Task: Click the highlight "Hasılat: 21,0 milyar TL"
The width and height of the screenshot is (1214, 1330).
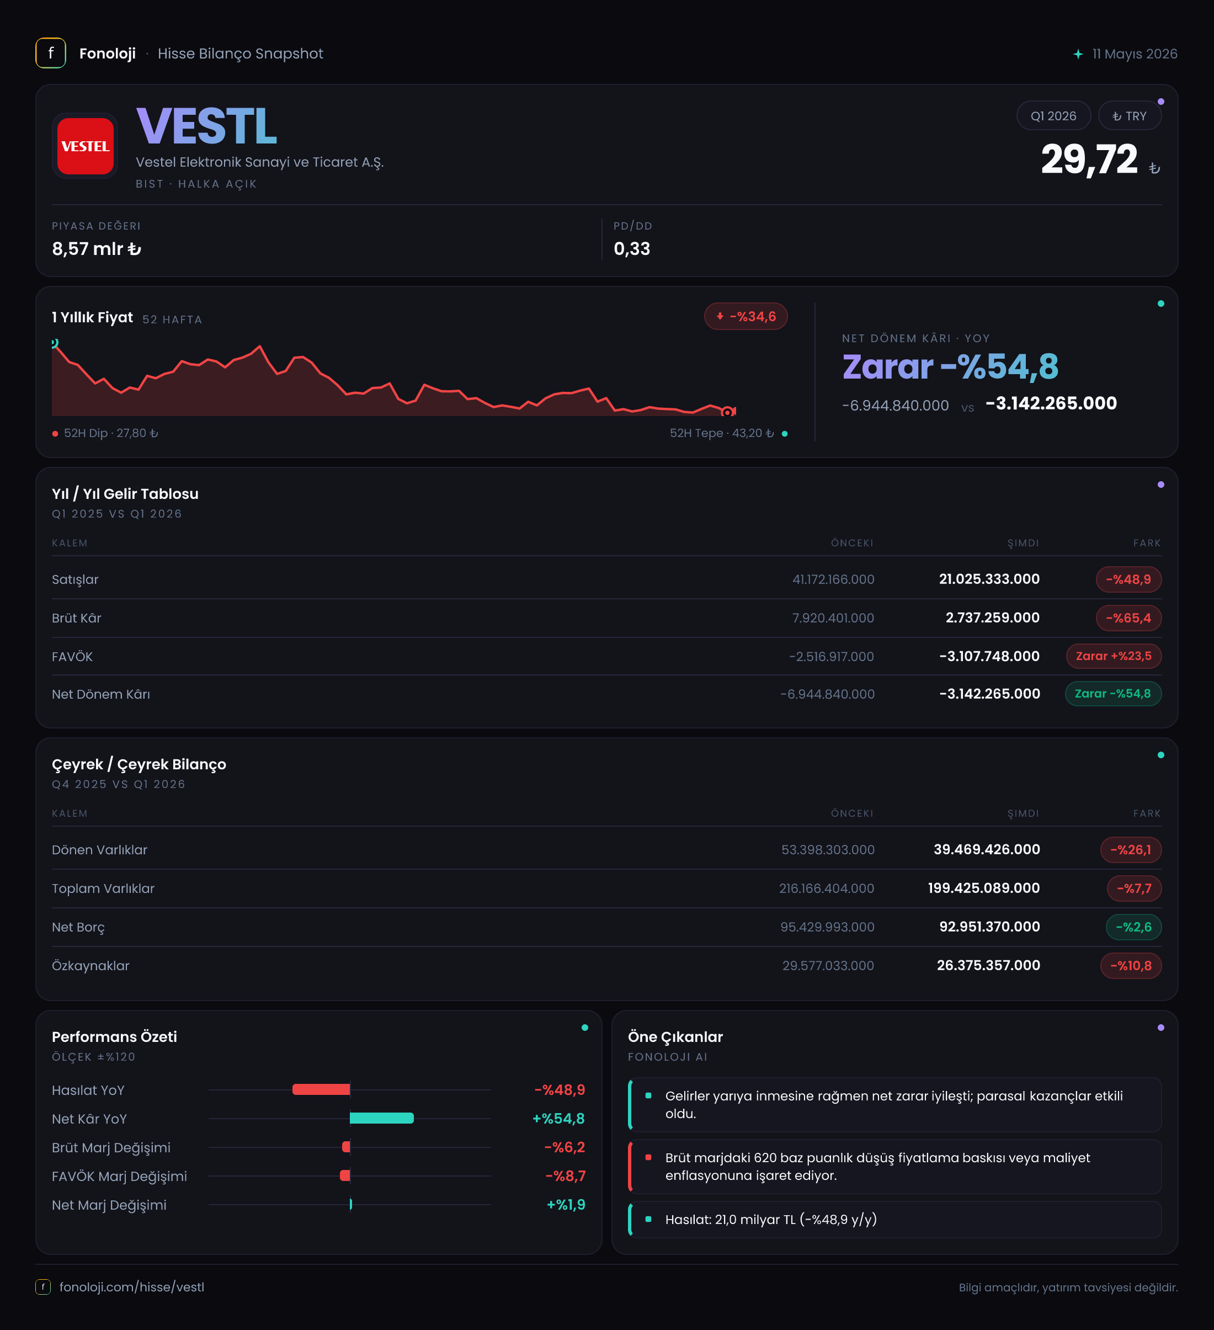Action: point(894,1219)
